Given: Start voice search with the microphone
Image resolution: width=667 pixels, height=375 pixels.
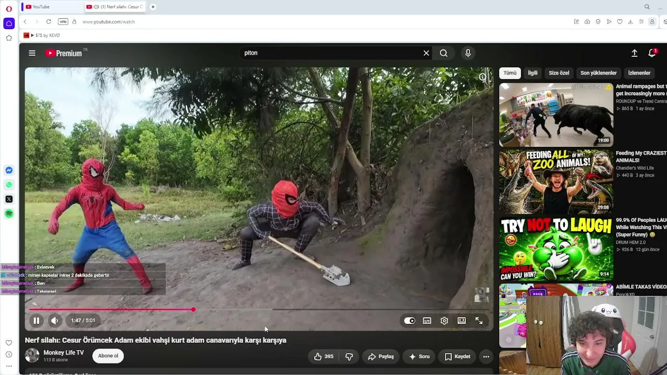Looking at the screenshot, I should point(468,53).
